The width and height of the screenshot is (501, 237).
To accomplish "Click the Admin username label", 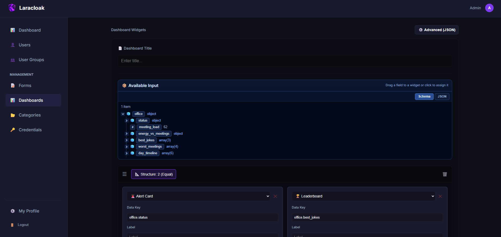I will point(475,8).
